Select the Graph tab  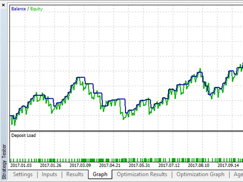(100, 174)
